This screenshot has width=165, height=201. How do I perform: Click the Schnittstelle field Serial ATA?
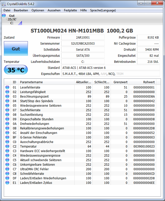pos(83,49)
